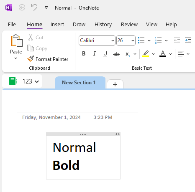The height and width of the screenshot is (192, 195).
Task: Apply a numbered list
Action: 158,40
